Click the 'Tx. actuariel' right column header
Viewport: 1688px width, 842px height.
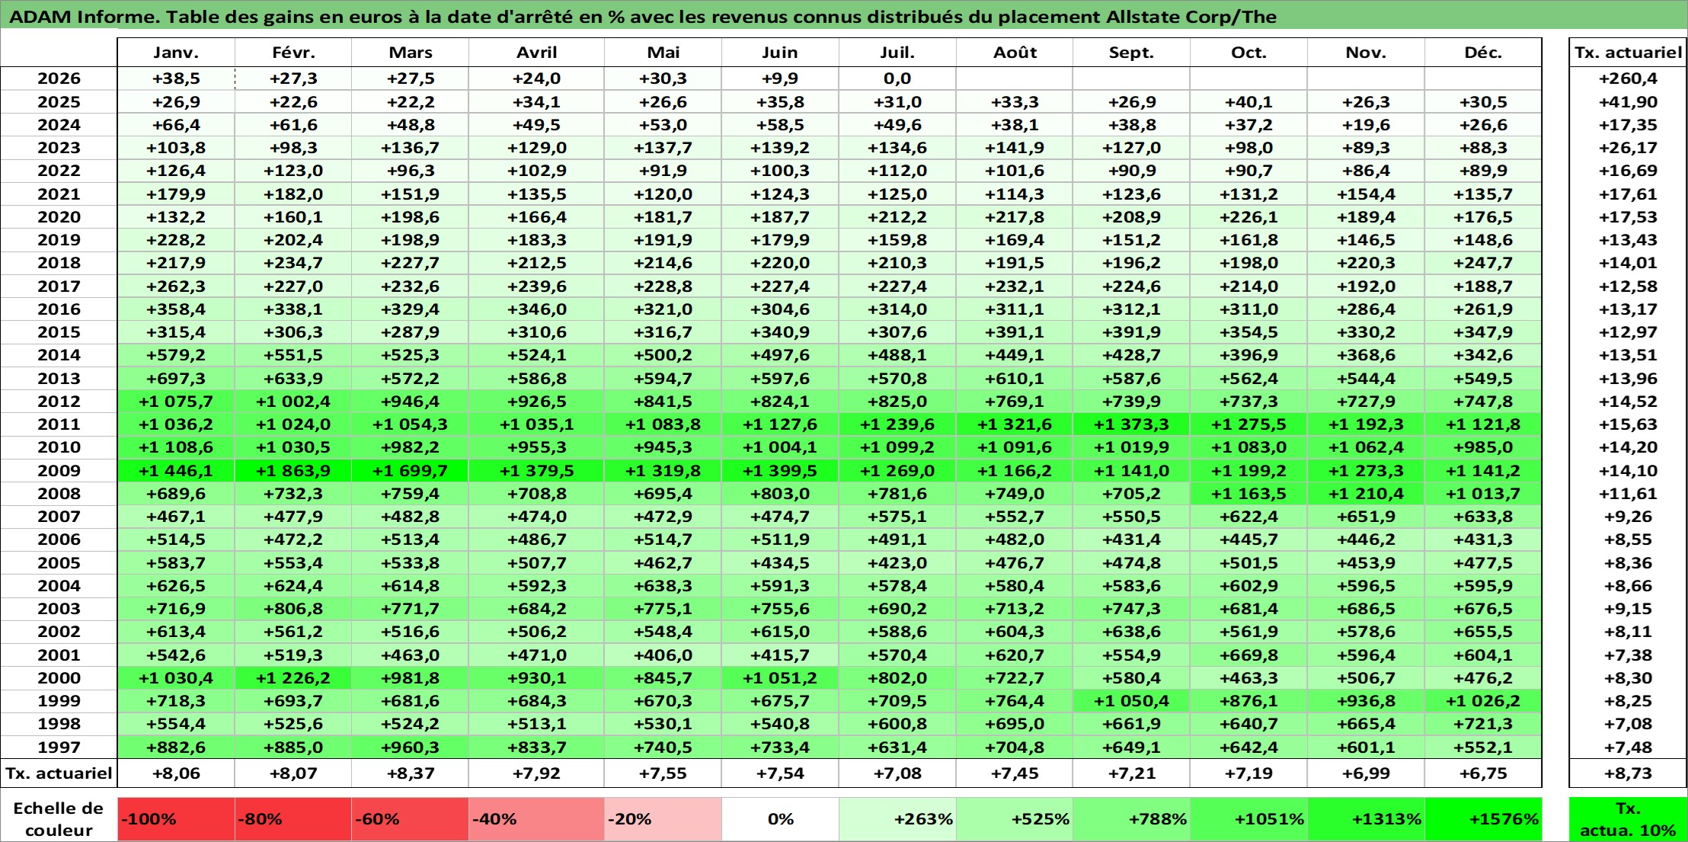1629,53
